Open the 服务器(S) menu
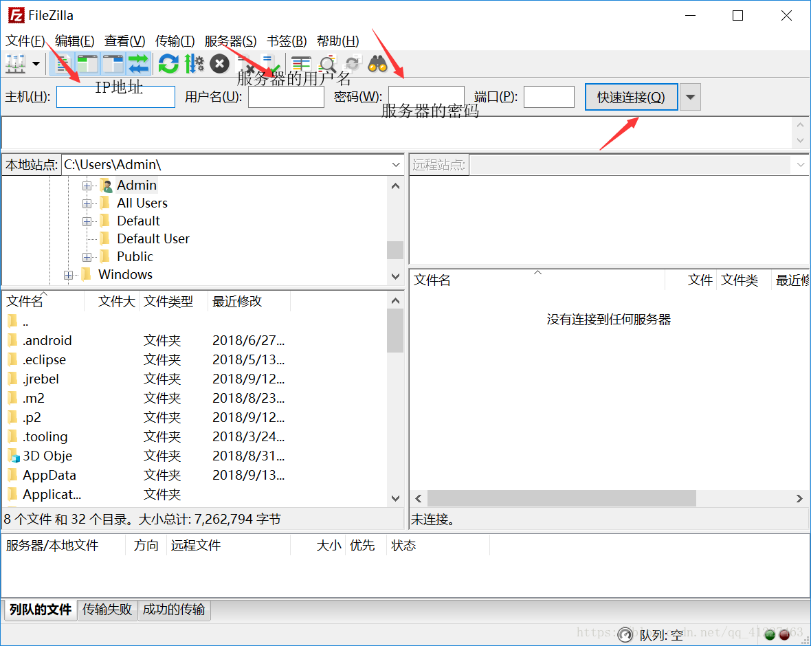The image size is (811, 646). 230,41
